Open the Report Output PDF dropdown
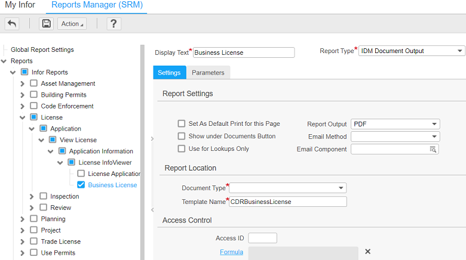Viewport: 466px width, 260px height. click(395, 124)
